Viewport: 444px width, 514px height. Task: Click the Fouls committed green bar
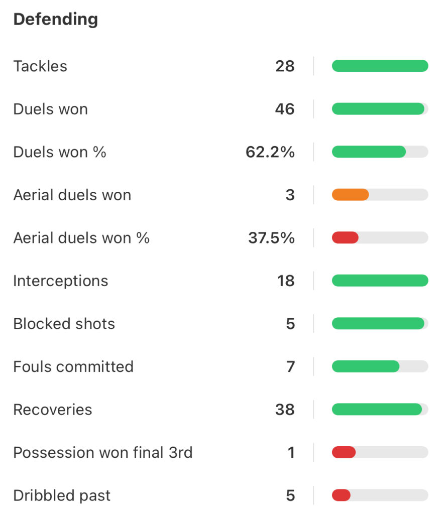pos(366,366)
